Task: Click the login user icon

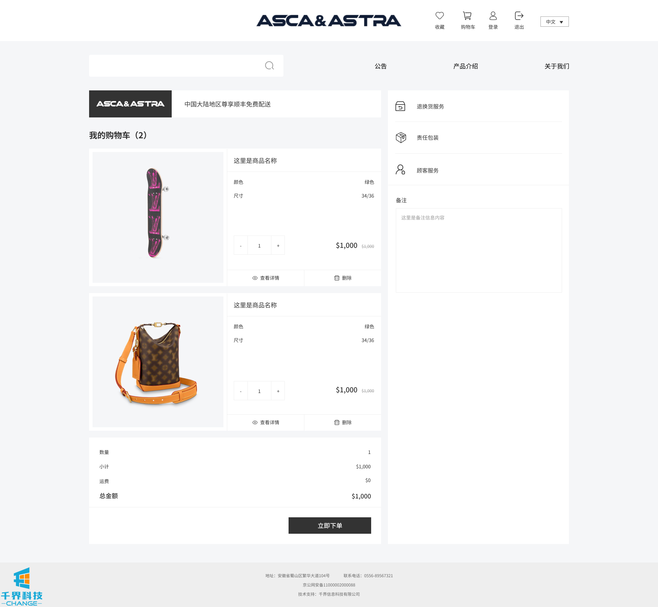Action: 493,16
